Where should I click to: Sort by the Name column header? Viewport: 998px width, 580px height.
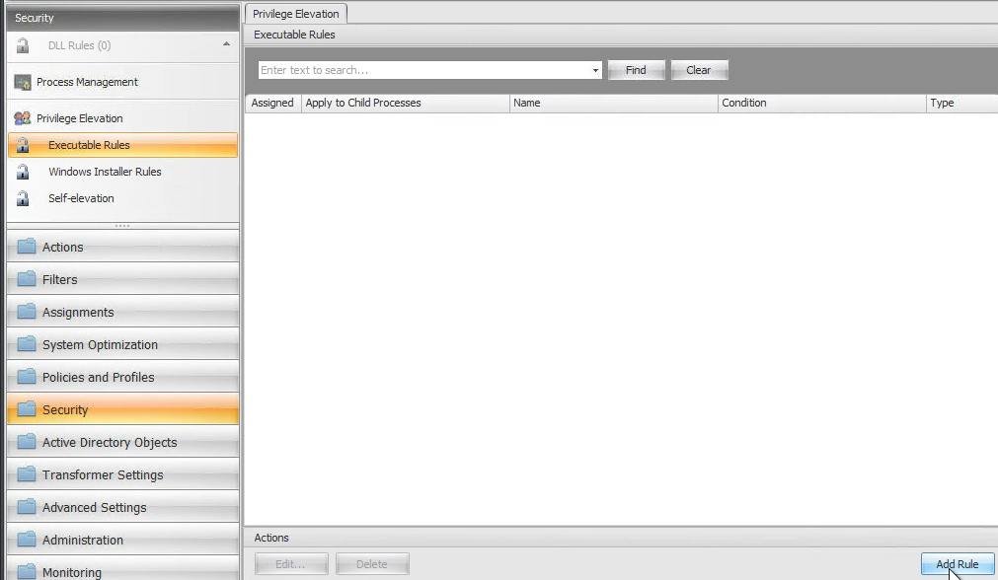[614, 103]
